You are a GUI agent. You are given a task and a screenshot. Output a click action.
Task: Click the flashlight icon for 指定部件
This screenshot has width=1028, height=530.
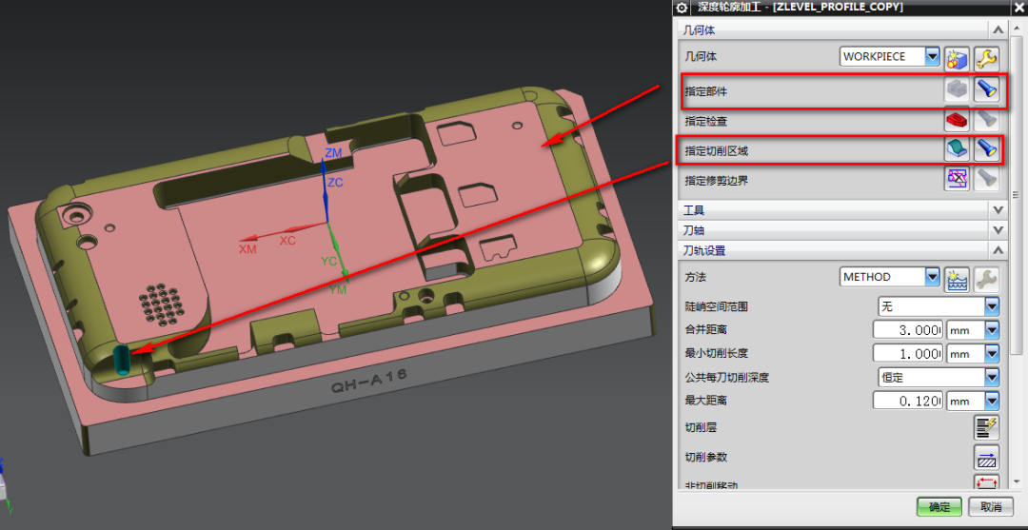[987, 90]
